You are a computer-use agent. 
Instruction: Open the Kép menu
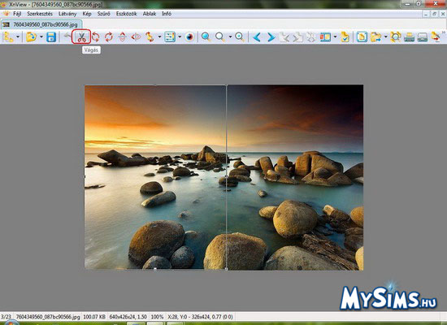[x=87, y=14]
